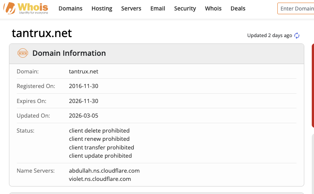This screenshot has width=314, height=194.
Task: Click the Whois logo icon
Action: 9,9
